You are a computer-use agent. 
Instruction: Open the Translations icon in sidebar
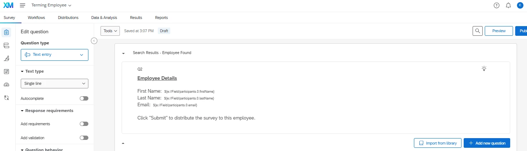click(6, 97)
